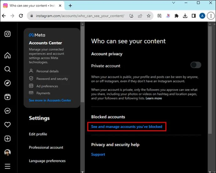This screenshot has height=173, width=216.
Task: Select Professional account in Settings
Action: pyautogui.click(x=46, y=147)
